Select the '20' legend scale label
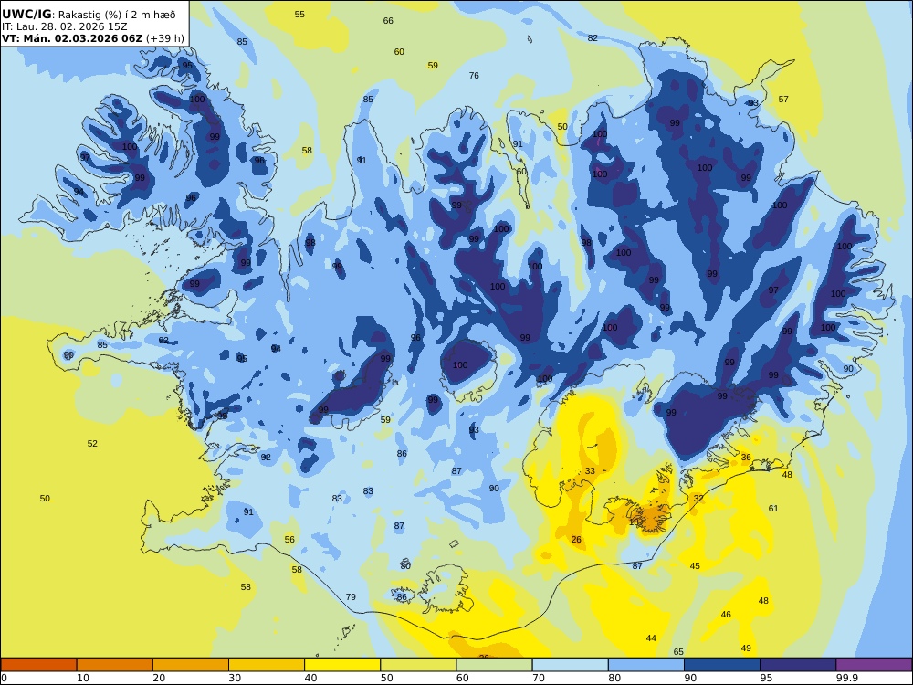The height and width of the screenshot is (685, 913). (x=159, y=678)
